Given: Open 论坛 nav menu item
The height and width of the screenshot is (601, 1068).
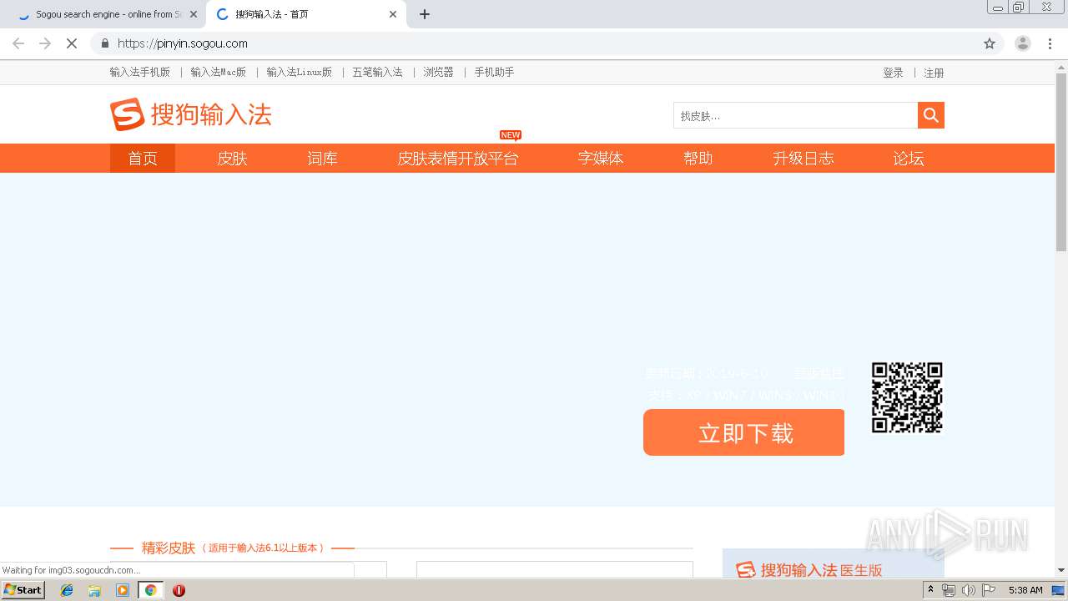Looking at the screenshot, I should pos(909,158).
